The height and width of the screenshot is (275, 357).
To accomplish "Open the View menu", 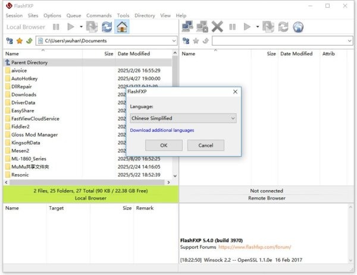I will (x=165, y=15).
